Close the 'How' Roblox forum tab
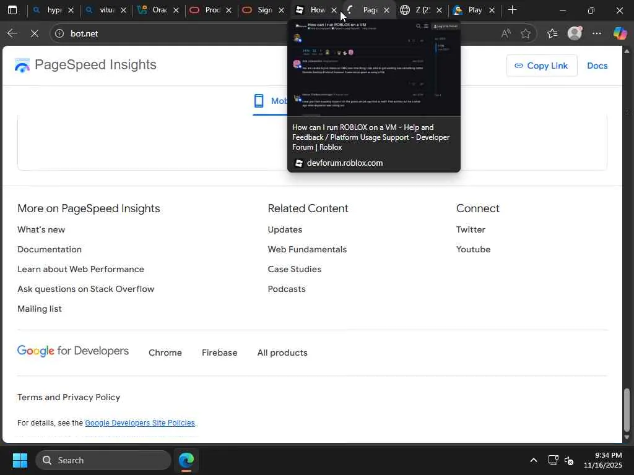This screenshot has width=634, height=475. tap(334, 10)
